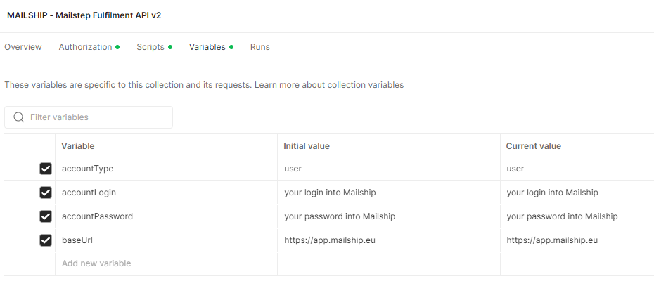Edit the accountPassword current value cell
The width and height of the screenshot is (654, 300).
click(577, 216)
